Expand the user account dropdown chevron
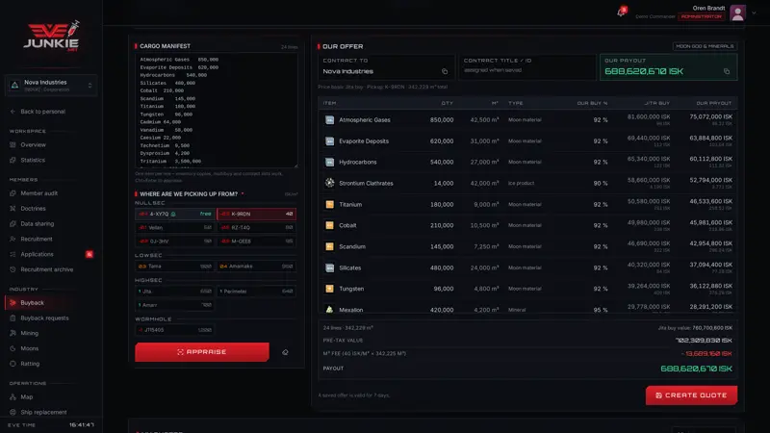This screenshot has height=433, width=770. [754, 13]
